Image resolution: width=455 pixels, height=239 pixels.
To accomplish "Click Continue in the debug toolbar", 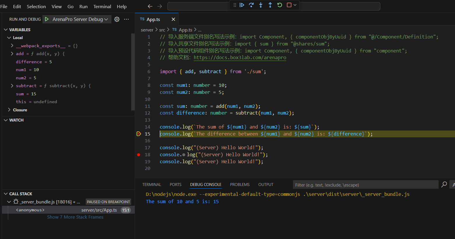I will [x=242, y=5].
